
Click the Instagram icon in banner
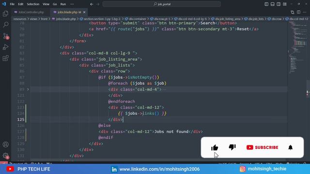click(x=243, y=169)
